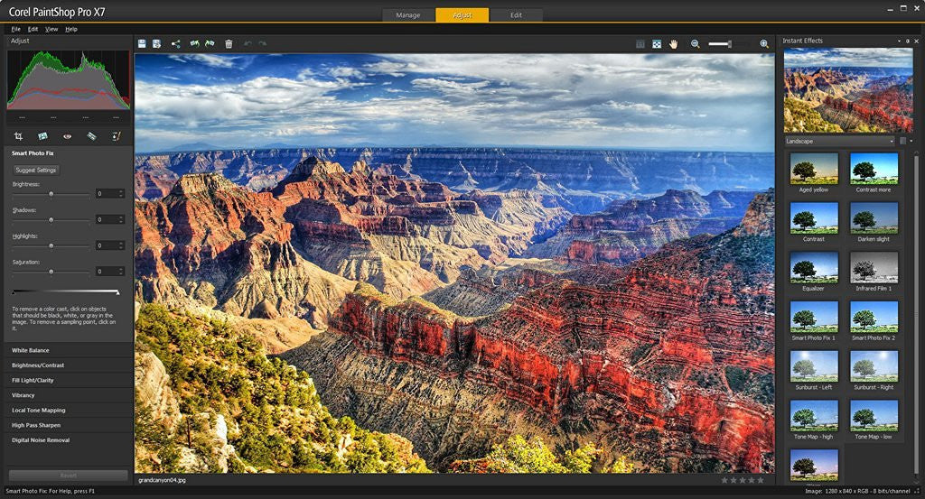Click the Suggest Settings button
This screenshot has height=499, width=925.
[36, 170]
